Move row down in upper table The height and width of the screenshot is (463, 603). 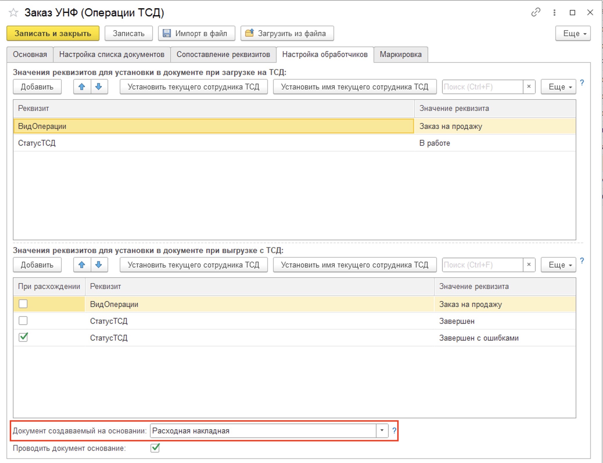pyautogui.click(x=99, y=87)
